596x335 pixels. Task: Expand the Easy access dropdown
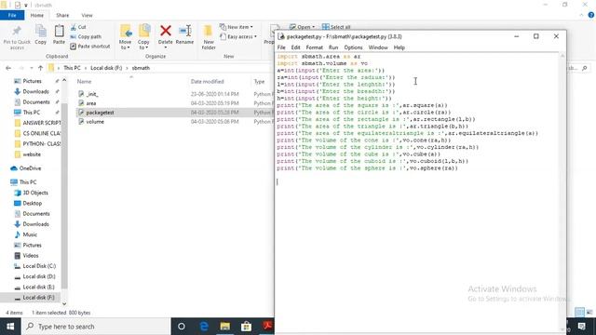238,37
